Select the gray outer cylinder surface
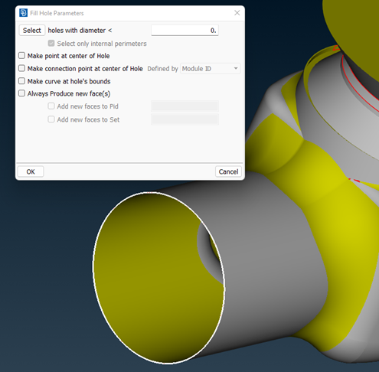This screenshot has height=372, width=379. (268, 255)
